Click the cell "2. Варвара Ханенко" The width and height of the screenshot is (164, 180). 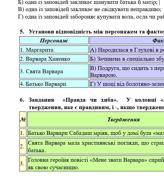[54, 59]
